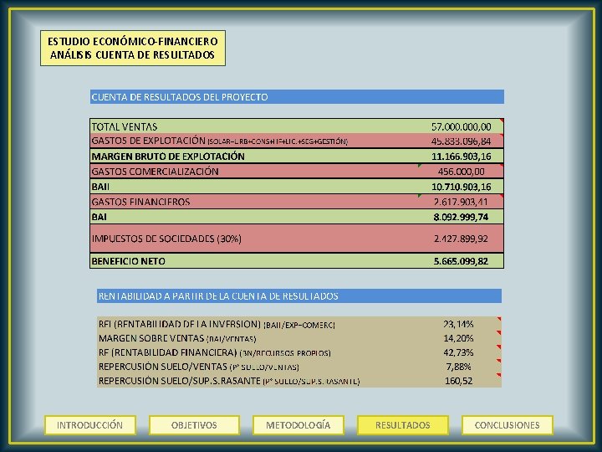
Task: Click the red comment marker on GASTOS COMERCIALIZACIÓN row
Action: click(502, 166)
